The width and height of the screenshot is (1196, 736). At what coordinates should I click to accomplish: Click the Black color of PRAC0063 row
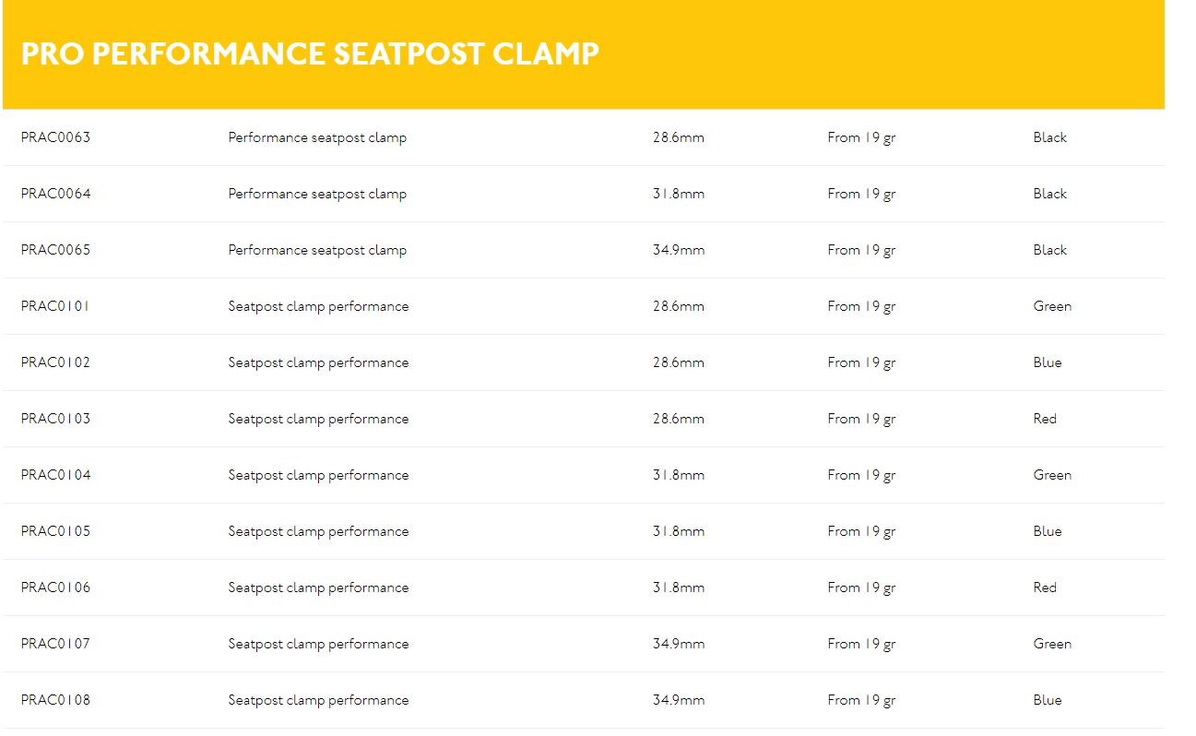pyautogui.click(x=1049, y=137)
